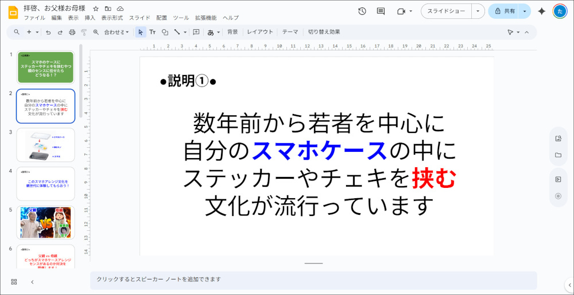The image size is (574, 295).
Task: Star this presentation with the star icon
Action: [96, 9]
